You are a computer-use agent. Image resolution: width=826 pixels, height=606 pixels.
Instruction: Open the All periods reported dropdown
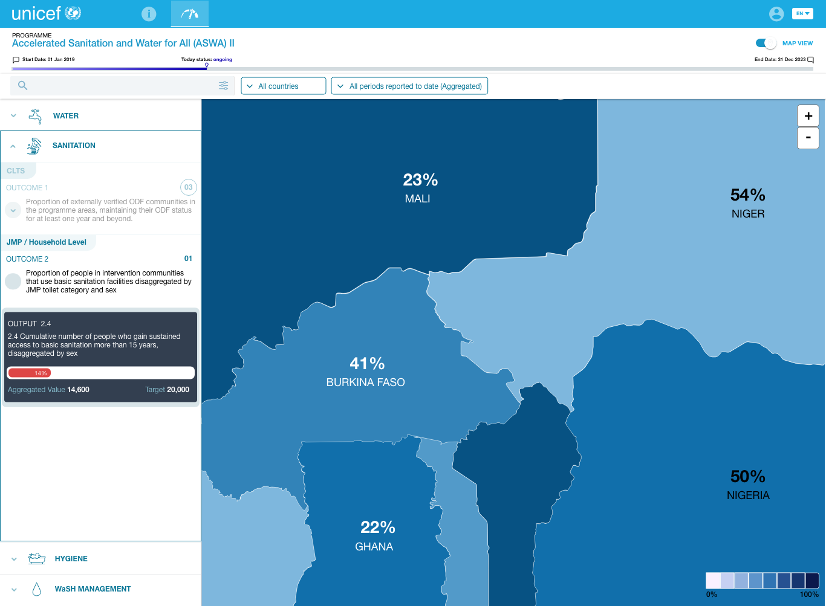click(409, 86)
